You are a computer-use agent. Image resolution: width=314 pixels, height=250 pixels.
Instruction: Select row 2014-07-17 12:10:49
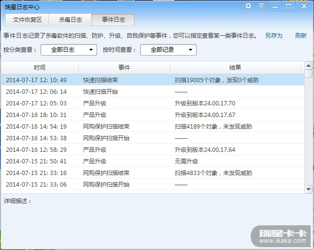153,80
